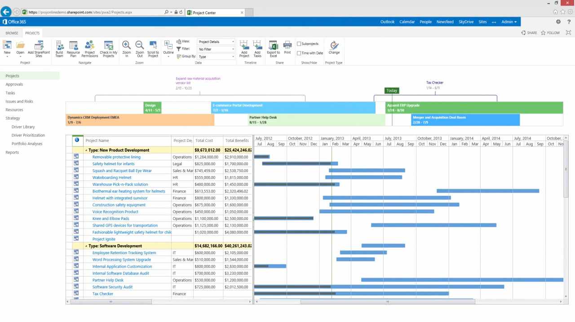
Task: Zoom In on the Gantt chart
Action: click(x=127, y=48)
